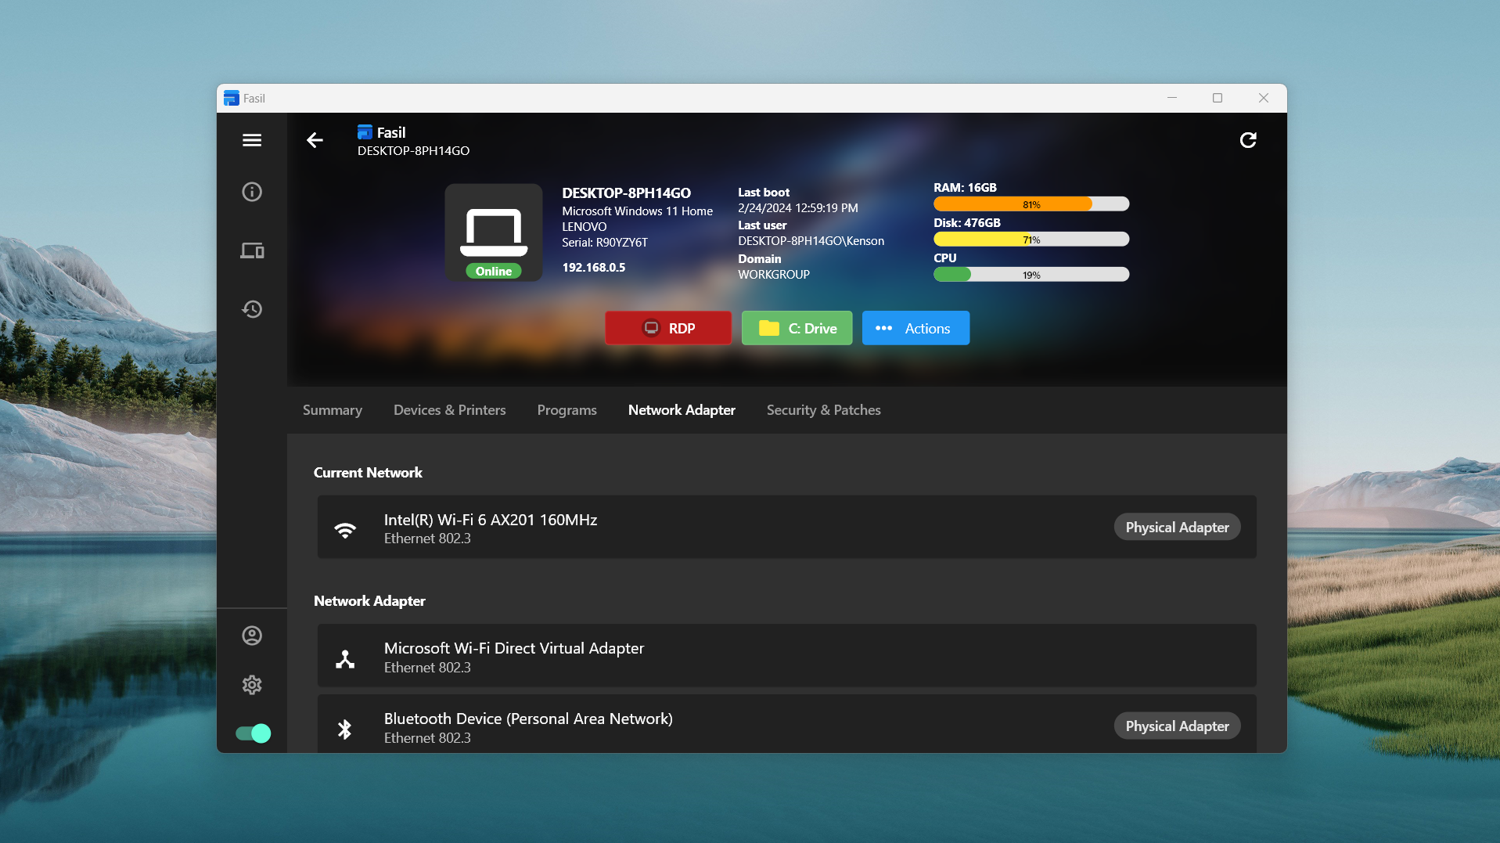Click the three-dots icon on Actions
Screen dimensions: 1500x843
pyautogui.click(x=883, y=328)
